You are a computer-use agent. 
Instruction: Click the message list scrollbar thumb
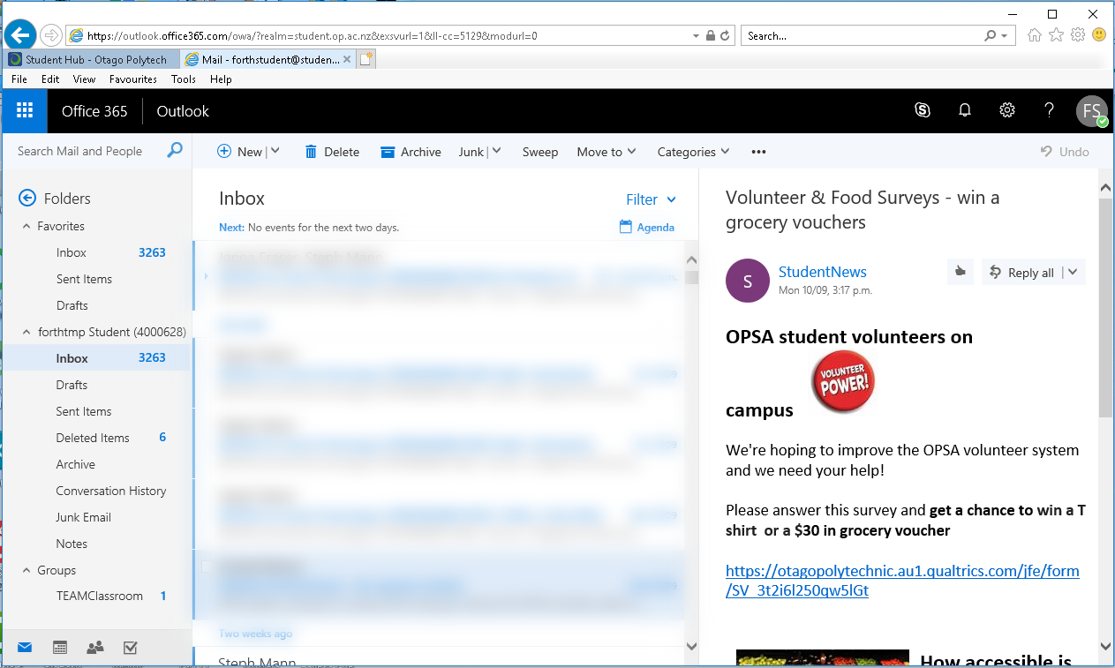pyautogui.click(x=691, y=277)
